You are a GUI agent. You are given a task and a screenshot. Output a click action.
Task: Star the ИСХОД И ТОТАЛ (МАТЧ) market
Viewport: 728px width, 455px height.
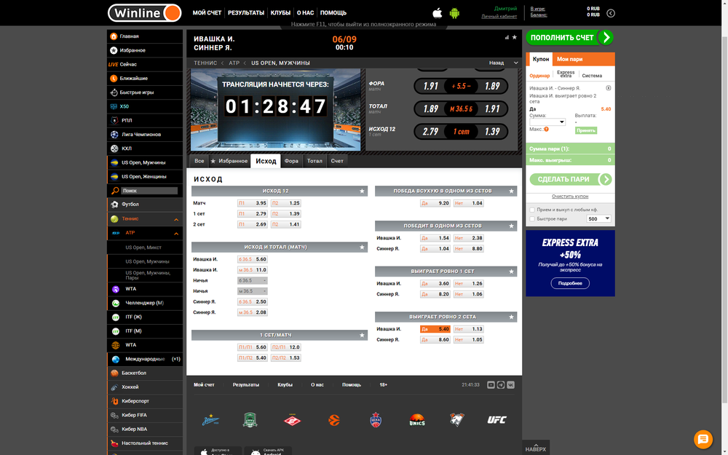362,248
